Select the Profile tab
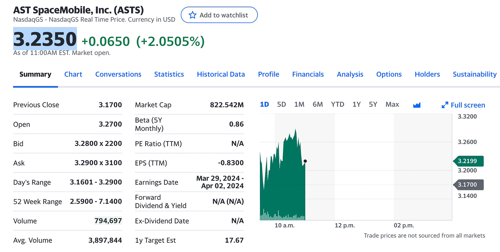 (269, 74)
